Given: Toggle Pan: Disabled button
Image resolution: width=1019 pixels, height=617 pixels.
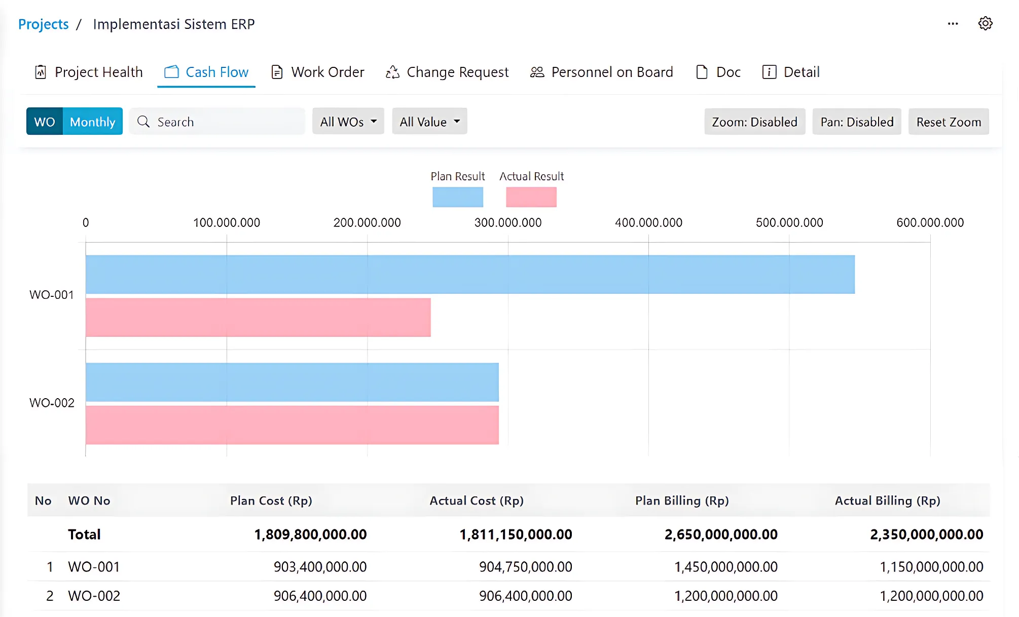Looking at the screenshot, I should point(856,122).
